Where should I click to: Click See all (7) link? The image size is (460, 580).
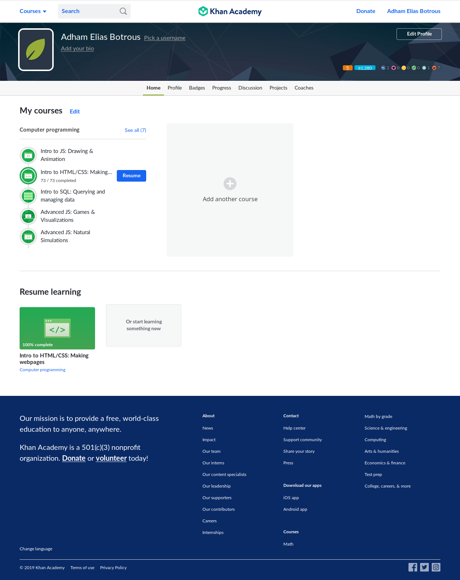135,130
